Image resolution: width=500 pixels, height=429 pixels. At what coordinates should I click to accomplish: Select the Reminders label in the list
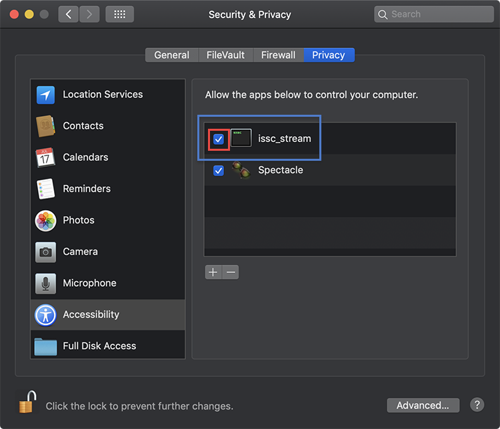click(87, 189)
